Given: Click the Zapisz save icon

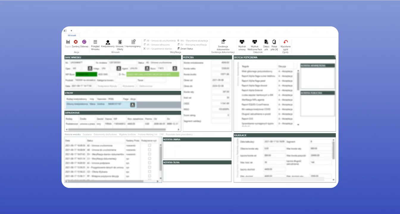Looking at the screenshot, I should 68,42.
